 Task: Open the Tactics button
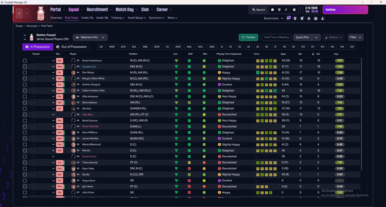coord(248,37)
